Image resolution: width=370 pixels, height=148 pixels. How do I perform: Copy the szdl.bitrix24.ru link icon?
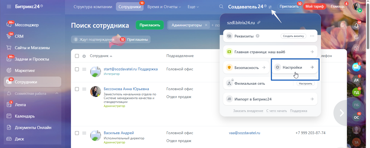tap(259, 23)
